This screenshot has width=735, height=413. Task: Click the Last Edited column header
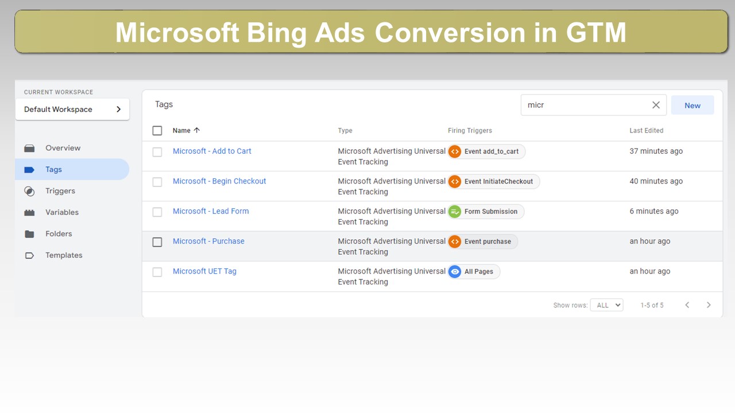point(646,130)
